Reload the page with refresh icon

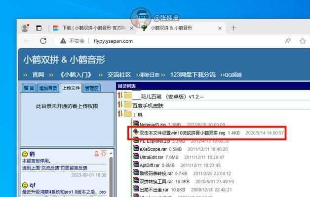pos(43,41)
